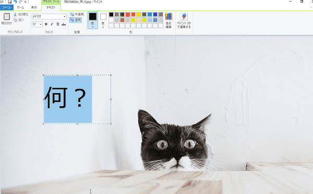Pick the white swatch in the palette
The height and width of the screenshot is (194, 313).
coord(111,20)
